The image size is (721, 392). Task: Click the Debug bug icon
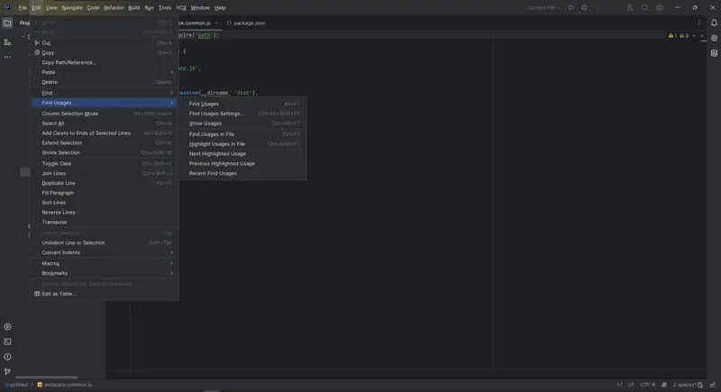583,7
